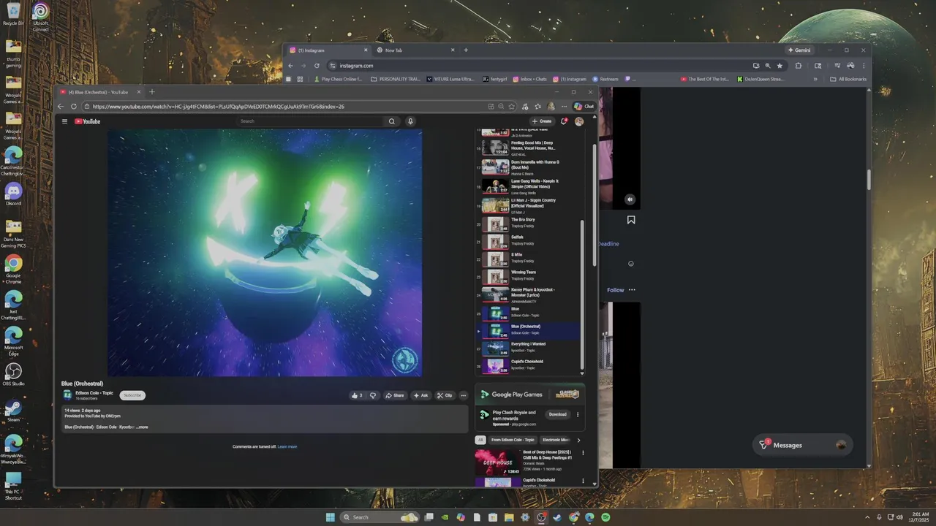Open the YouTube hamburger guide menu
Image resolution: width=936 pixels, height=526 pixels.
pyautogui.click(x=64, y=121)
